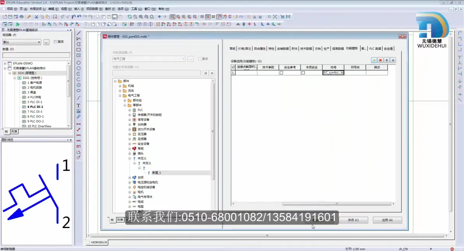Select the 新建_1 part in the tree
Screen dimensions: 464x251
point(156,173)
